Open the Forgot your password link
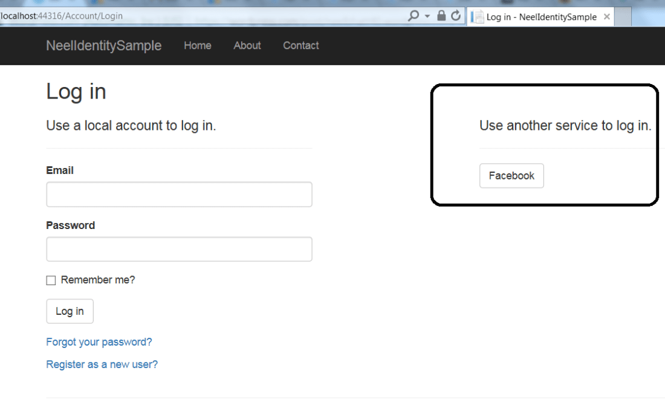This screenshot has width=665, height=400. pos(99,342)
